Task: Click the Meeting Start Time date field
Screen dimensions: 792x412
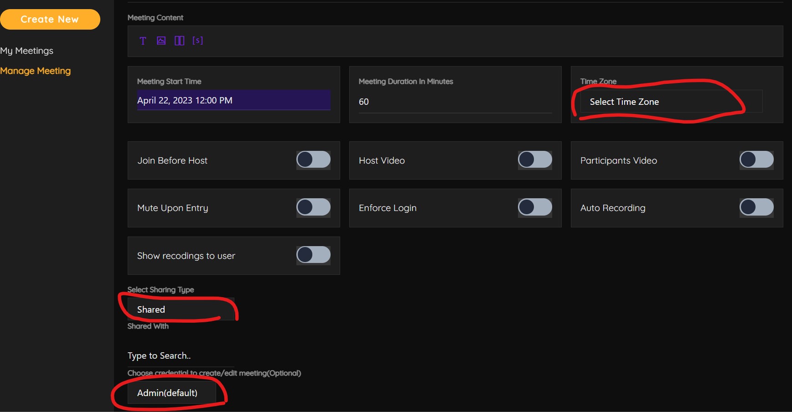Action: click(x=233, y=100)
